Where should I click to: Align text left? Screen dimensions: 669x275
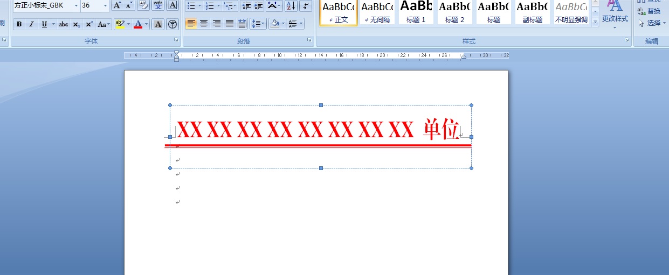click(x=191, y=24)
